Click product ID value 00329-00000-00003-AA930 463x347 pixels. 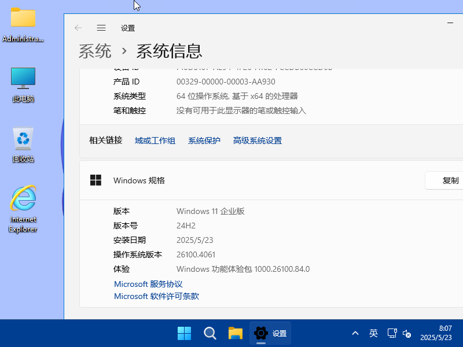coord(226,82)
